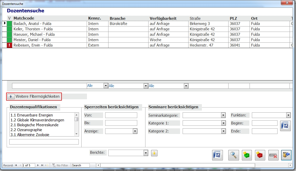The image size is (296, 171).
Task: Open the Seminarkategorie dropdown
Action: tap(223, 115)
